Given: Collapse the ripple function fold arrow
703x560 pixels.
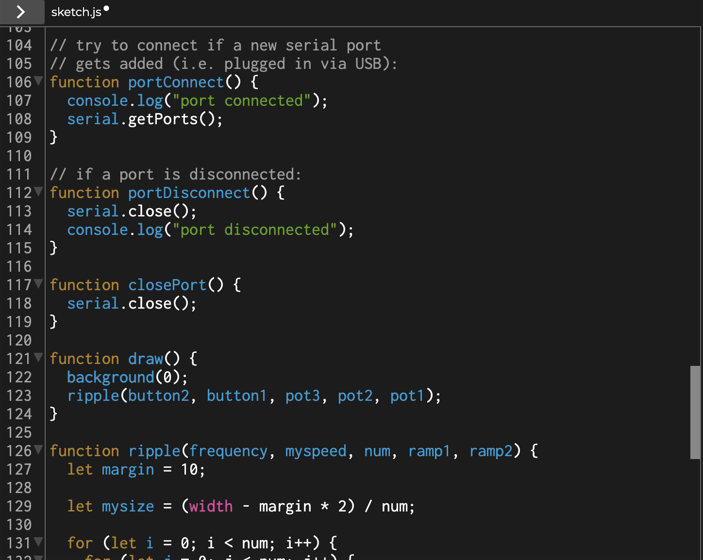Looking at the screenshot, I should [38, 451].
